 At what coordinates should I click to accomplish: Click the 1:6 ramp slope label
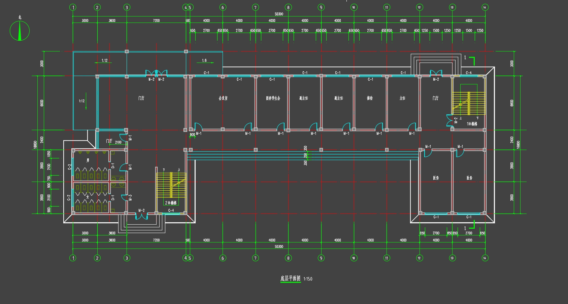point(204,61)
